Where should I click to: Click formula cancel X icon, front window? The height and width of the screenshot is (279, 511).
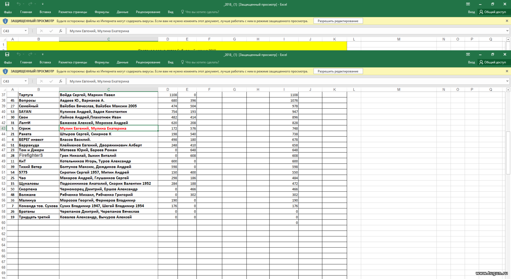[x=41, y=81]
